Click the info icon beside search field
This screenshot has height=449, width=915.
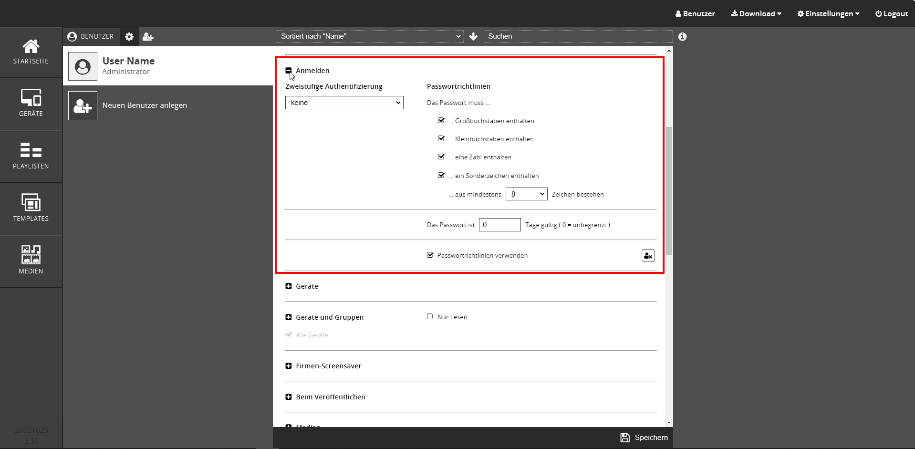(682, 37)
